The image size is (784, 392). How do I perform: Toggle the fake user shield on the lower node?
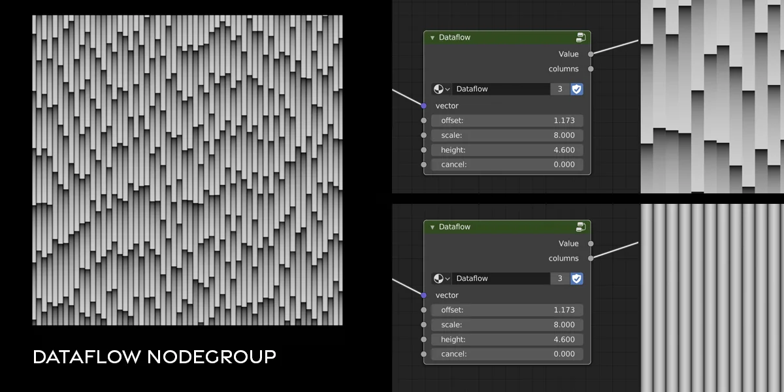pyautogui.click(x=576, y=278)
